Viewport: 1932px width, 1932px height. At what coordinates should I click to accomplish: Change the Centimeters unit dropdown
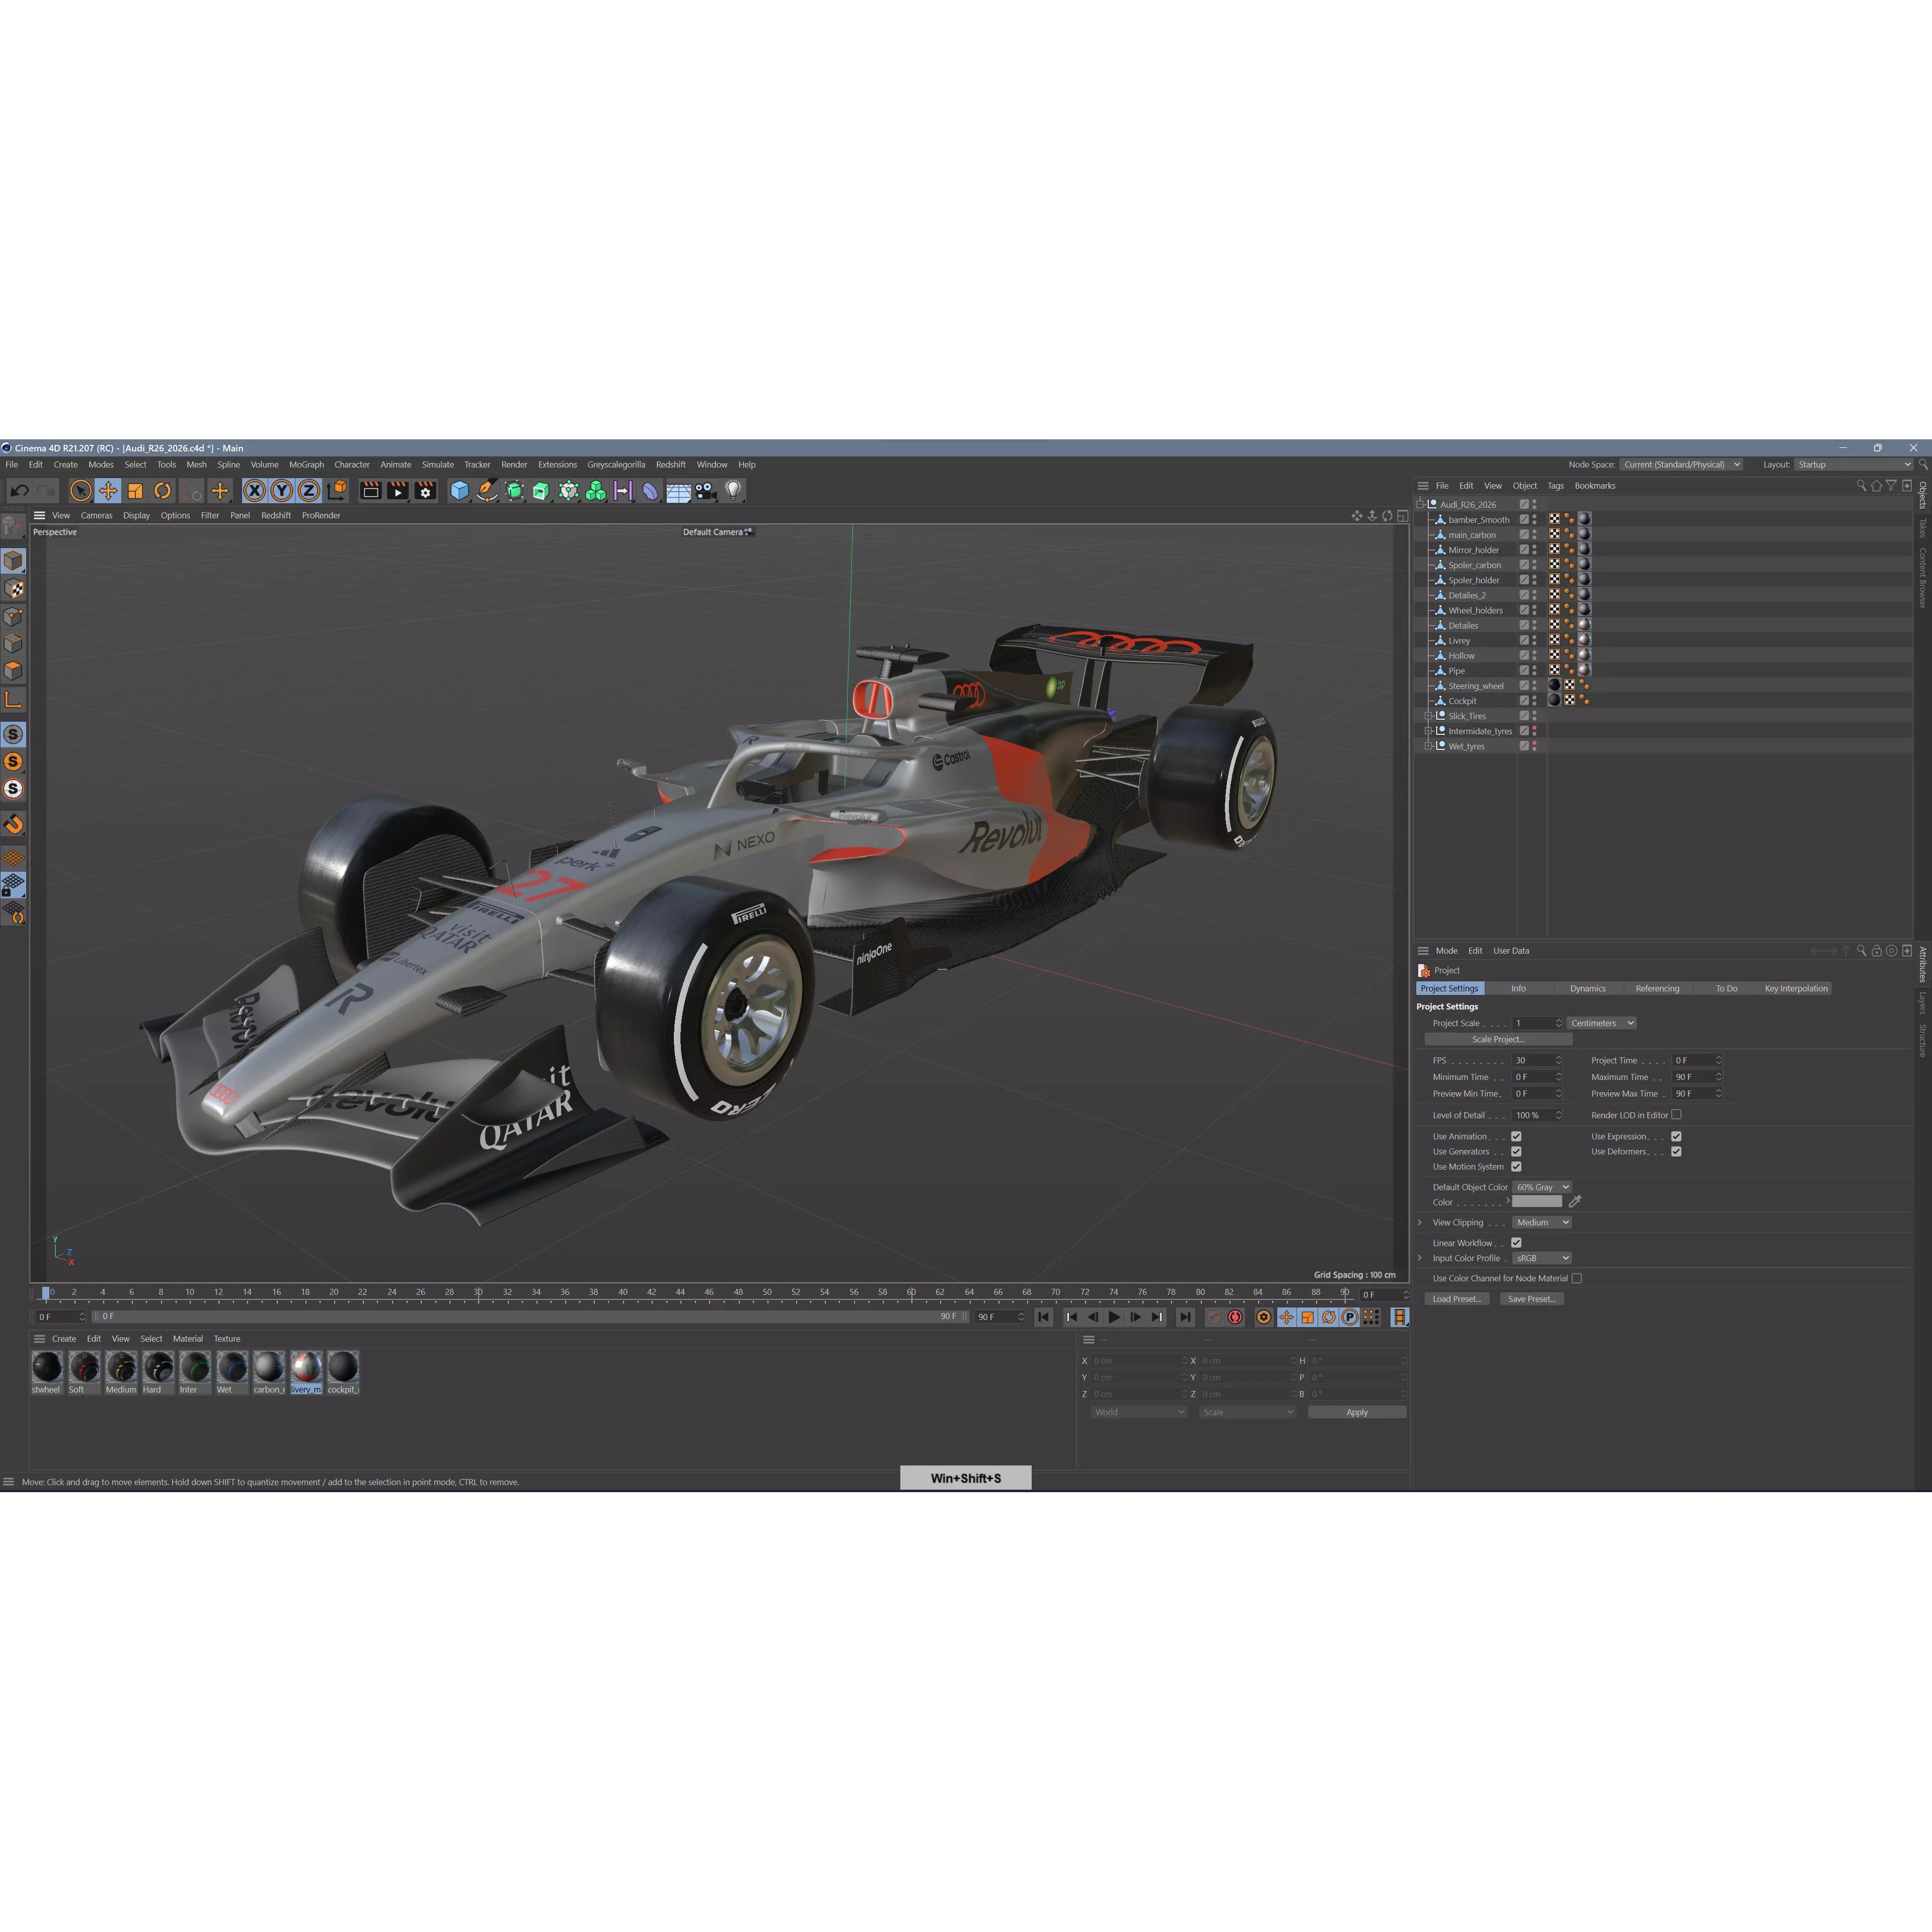1601,1023
